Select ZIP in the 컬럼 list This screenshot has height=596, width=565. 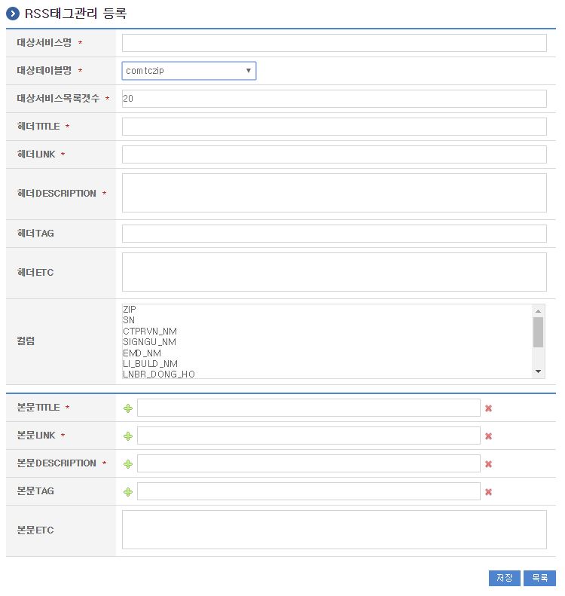[130, 310]
